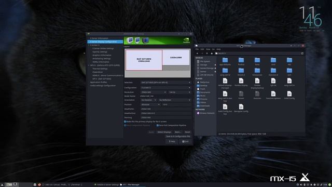Click Quit button in NVIDIA settings
The width and height of the screenshot is (332, 187).
pyautogui.click(x=186, y=141)
